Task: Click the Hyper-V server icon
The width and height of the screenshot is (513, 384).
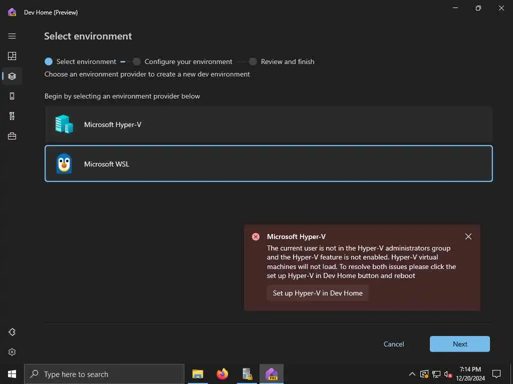Action: 64,124
